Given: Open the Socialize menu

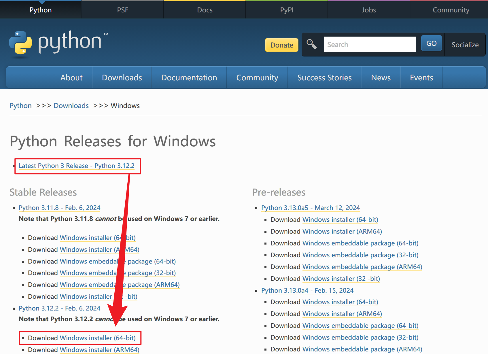Looking at the screenshot, I should coord(465,45).
